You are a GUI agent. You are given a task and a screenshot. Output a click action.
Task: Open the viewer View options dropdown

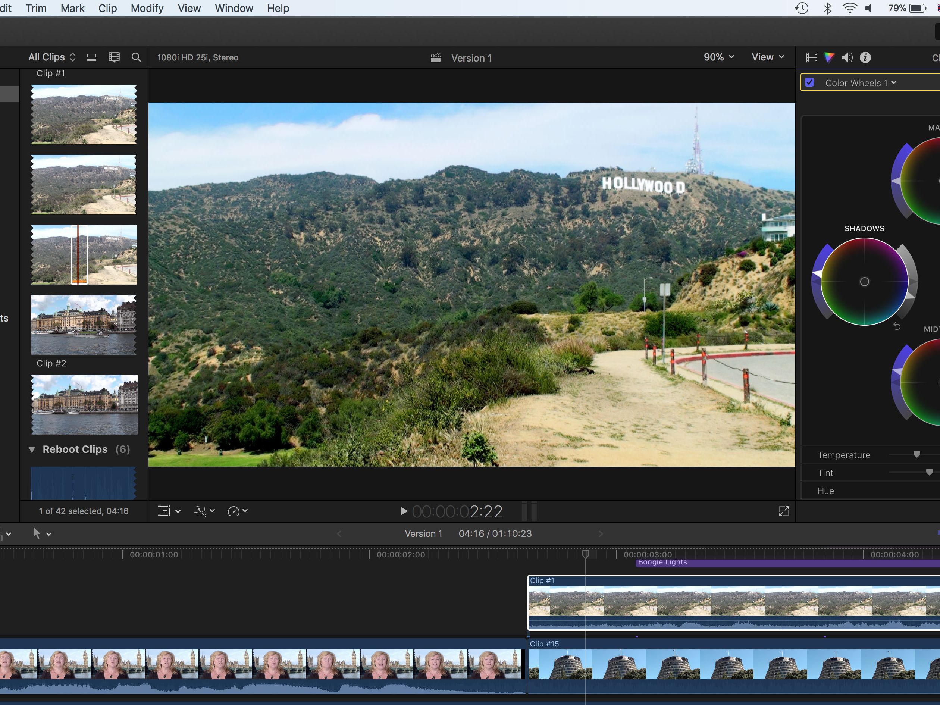(x=767, y=57)
